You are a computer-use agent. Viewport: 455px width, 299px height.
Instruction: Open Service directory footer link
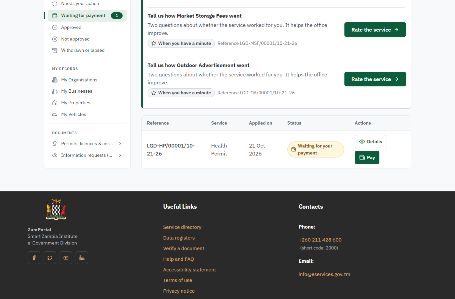pyautogui.click(x=182, y=227)
